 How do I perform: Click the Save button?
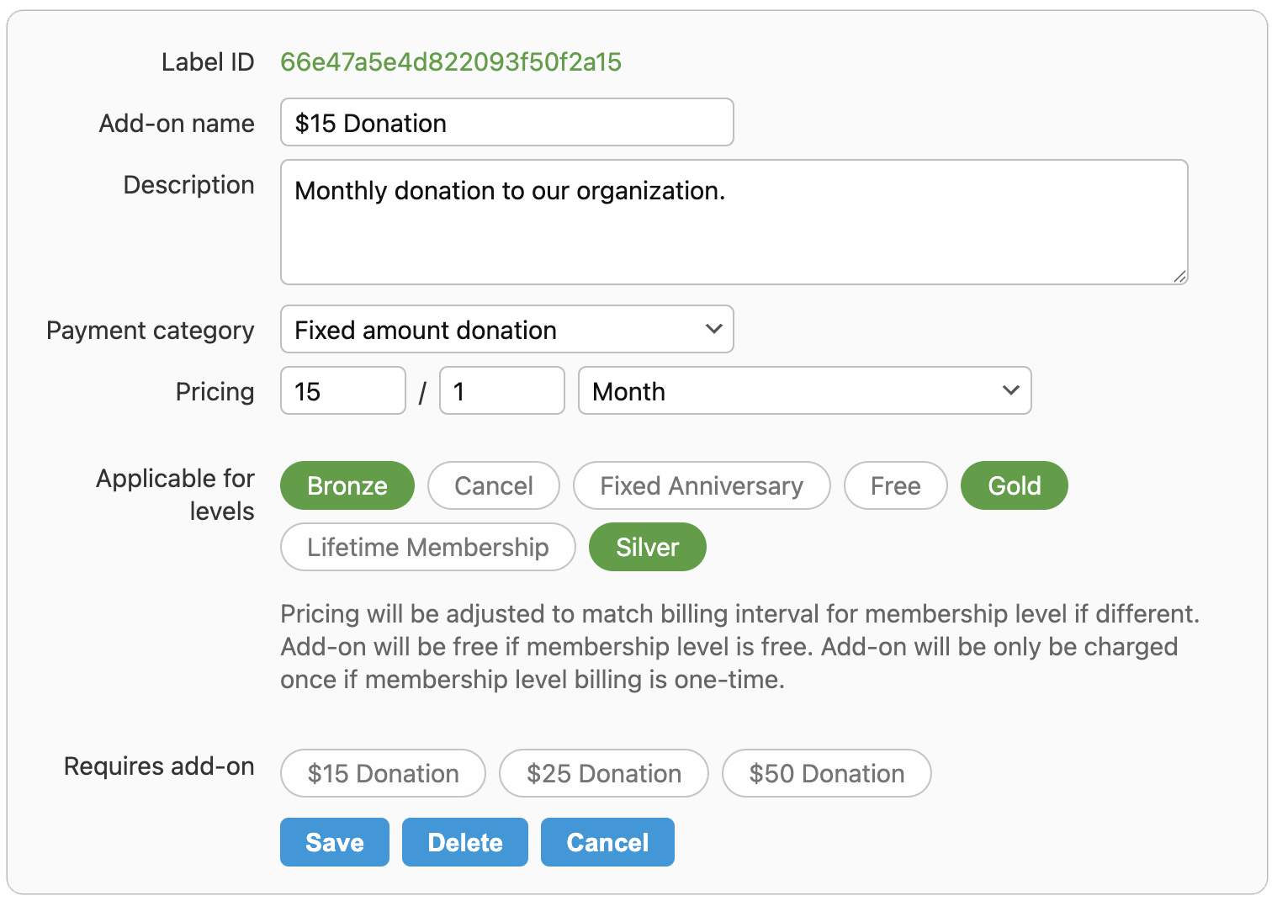334,842
